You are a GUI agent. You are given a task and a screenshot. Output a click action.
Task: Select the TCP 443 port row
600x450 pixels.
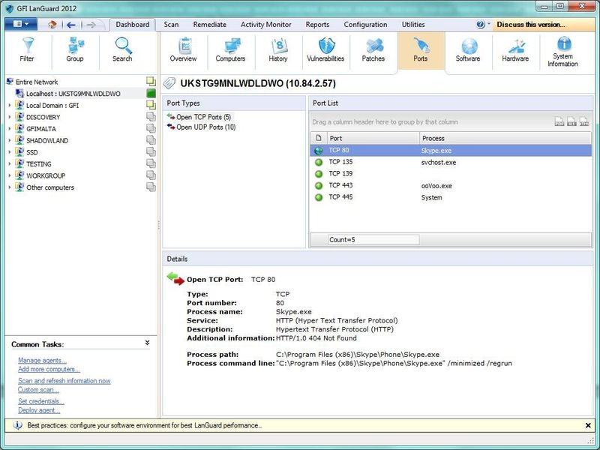[340, 185]
